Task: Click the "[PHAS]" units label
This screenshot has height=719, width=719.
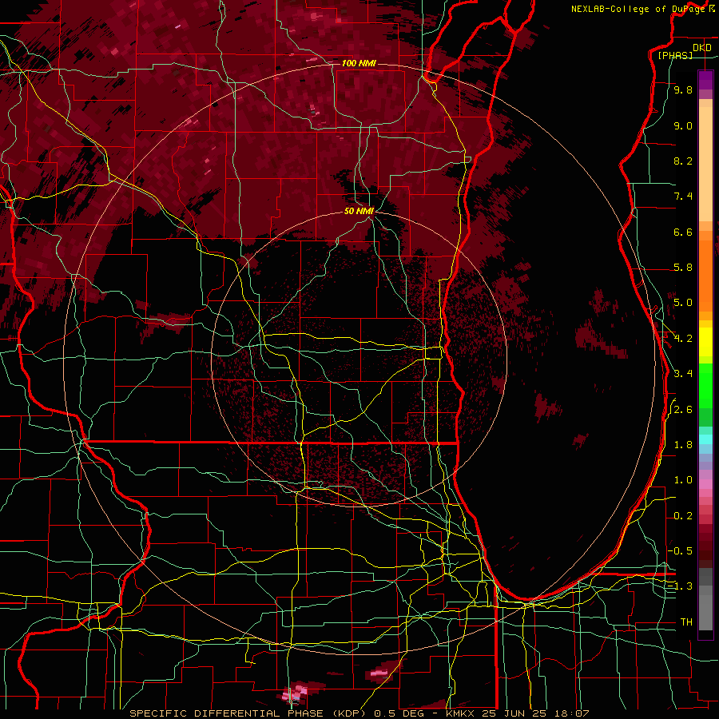Action: coord(675,55)
